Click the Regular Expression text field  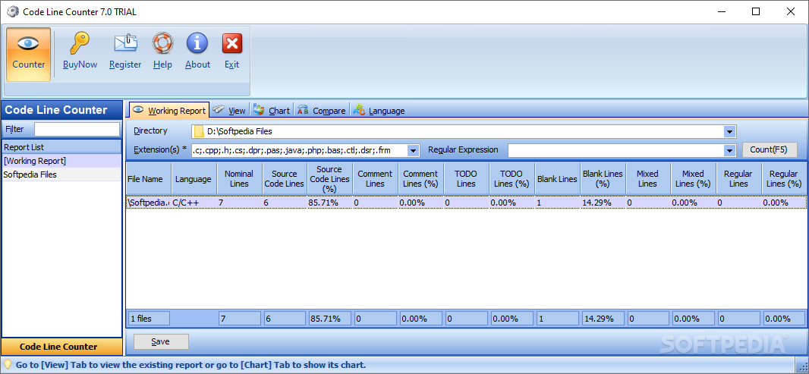(x=616, y=150)
